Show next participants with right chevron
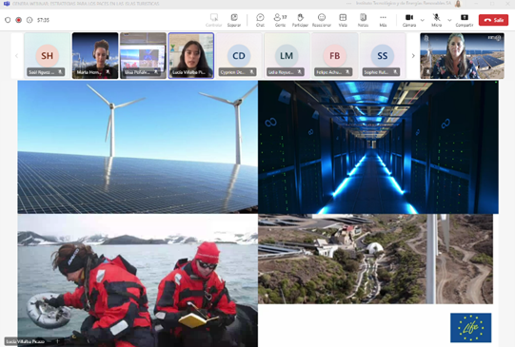This screenshot has height=347, width=515. click(413, 56)
